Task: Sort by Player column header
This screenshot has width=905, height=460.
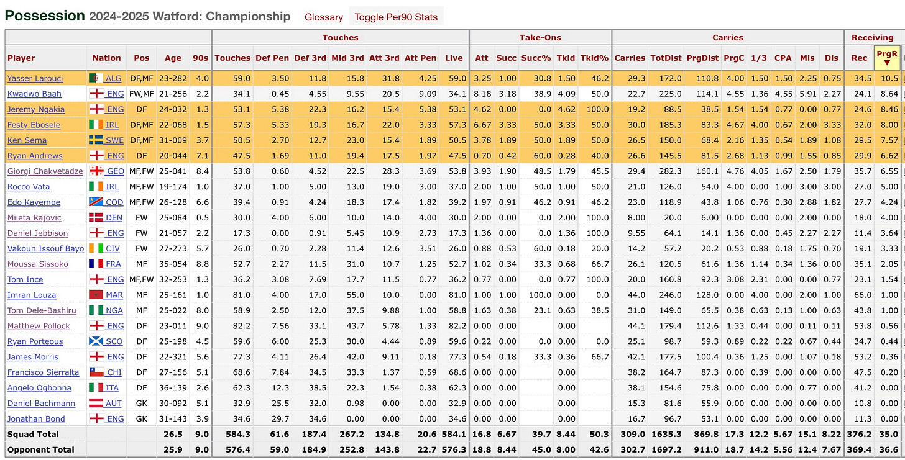Action: 46,58
